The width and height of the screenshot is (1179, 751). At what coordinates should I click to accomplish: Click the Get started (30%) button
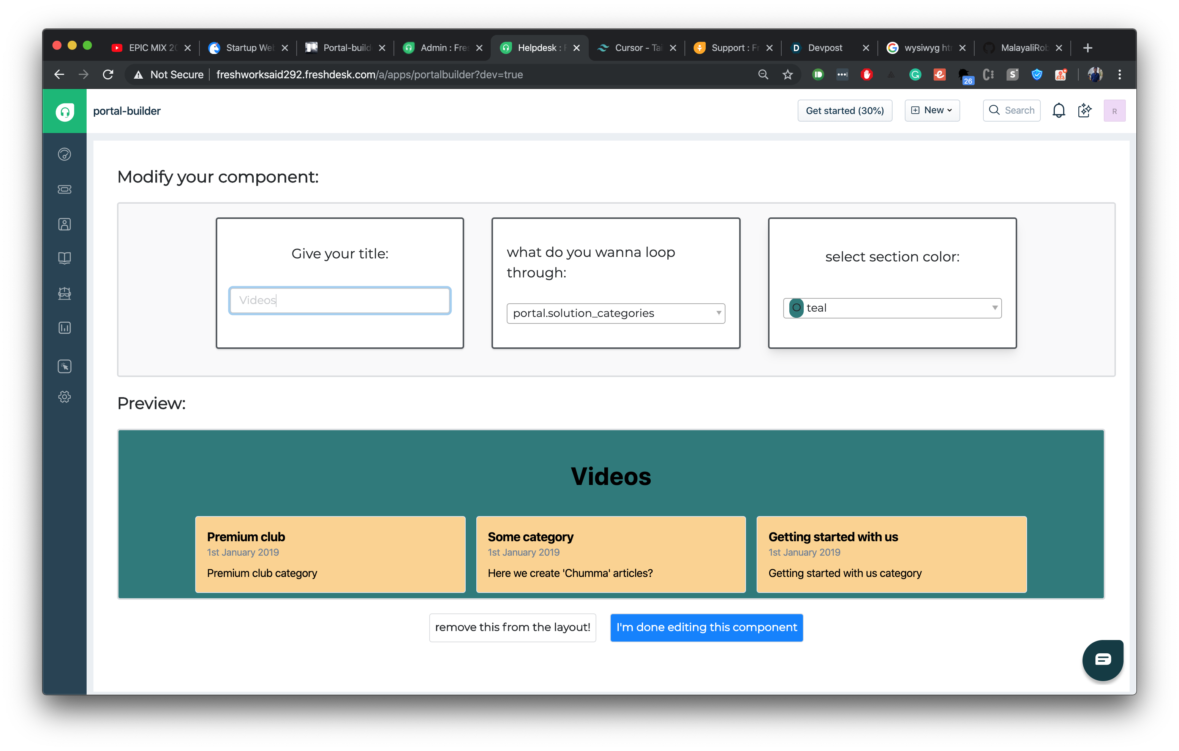(845, 111)
